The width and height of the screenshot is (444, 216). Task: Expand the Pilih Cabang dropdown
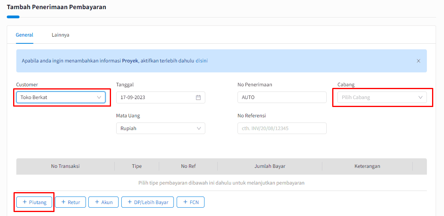[382, 97]
